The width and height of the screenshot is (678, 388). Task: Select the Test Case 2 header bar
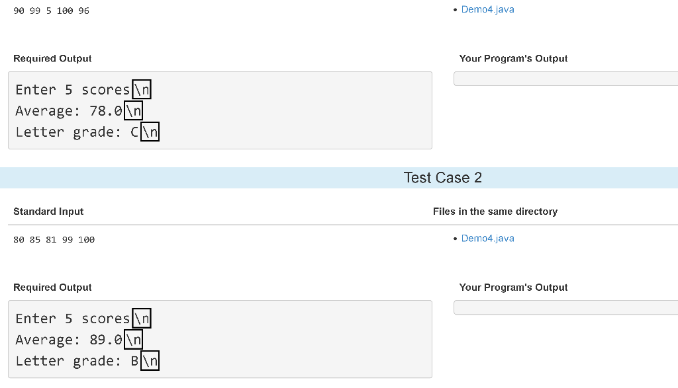(x=443, y=177)
